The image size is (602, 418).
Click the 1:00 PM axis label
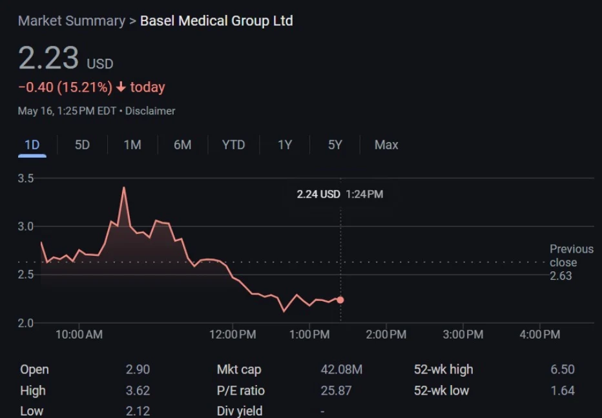click(309, 334)
